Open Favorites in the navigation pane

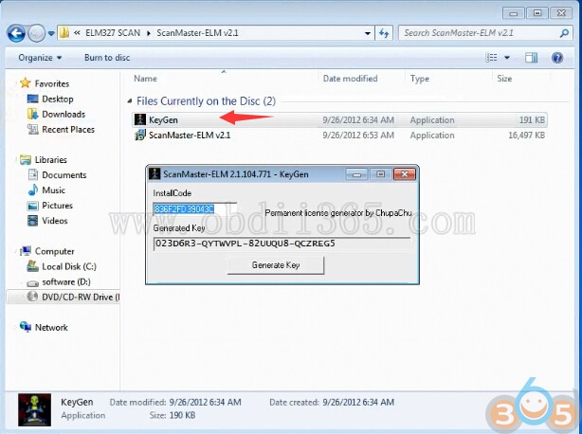click(52, 83)
